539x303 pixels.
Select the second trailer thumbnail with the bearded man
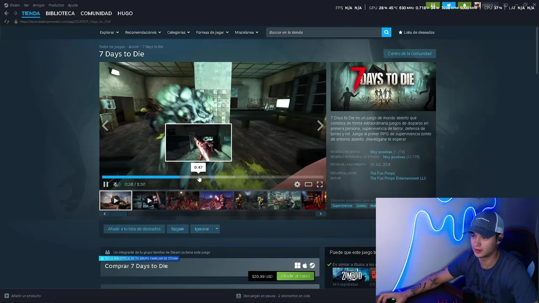149,200
